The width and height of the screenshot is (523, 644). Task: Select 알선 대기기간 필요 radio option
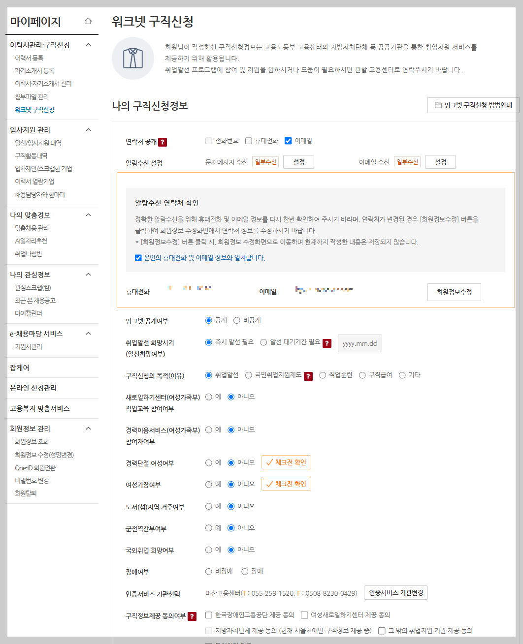[x=263, y=342]
